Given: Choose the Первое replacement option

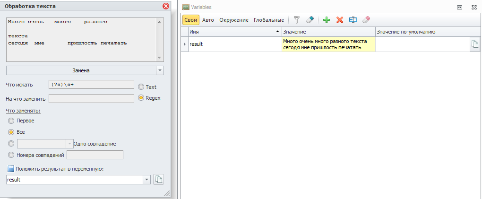Looking at the screenshot, I should pyautogui.click(x=11, y=121).
